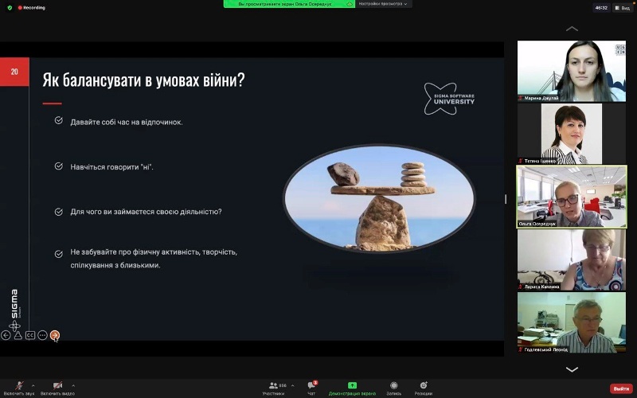Open the Чат chat panel
The image size is (637, 398).
[x=311, y=388]
